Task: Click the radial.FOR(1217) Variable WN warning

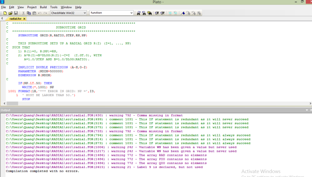Action: 121,151
